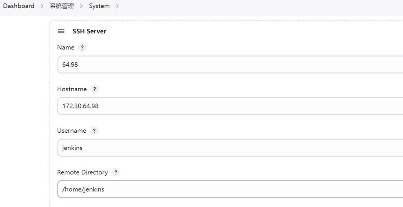Click the Name field label
This screenshot has height=207, width=403.
(66, 48)
